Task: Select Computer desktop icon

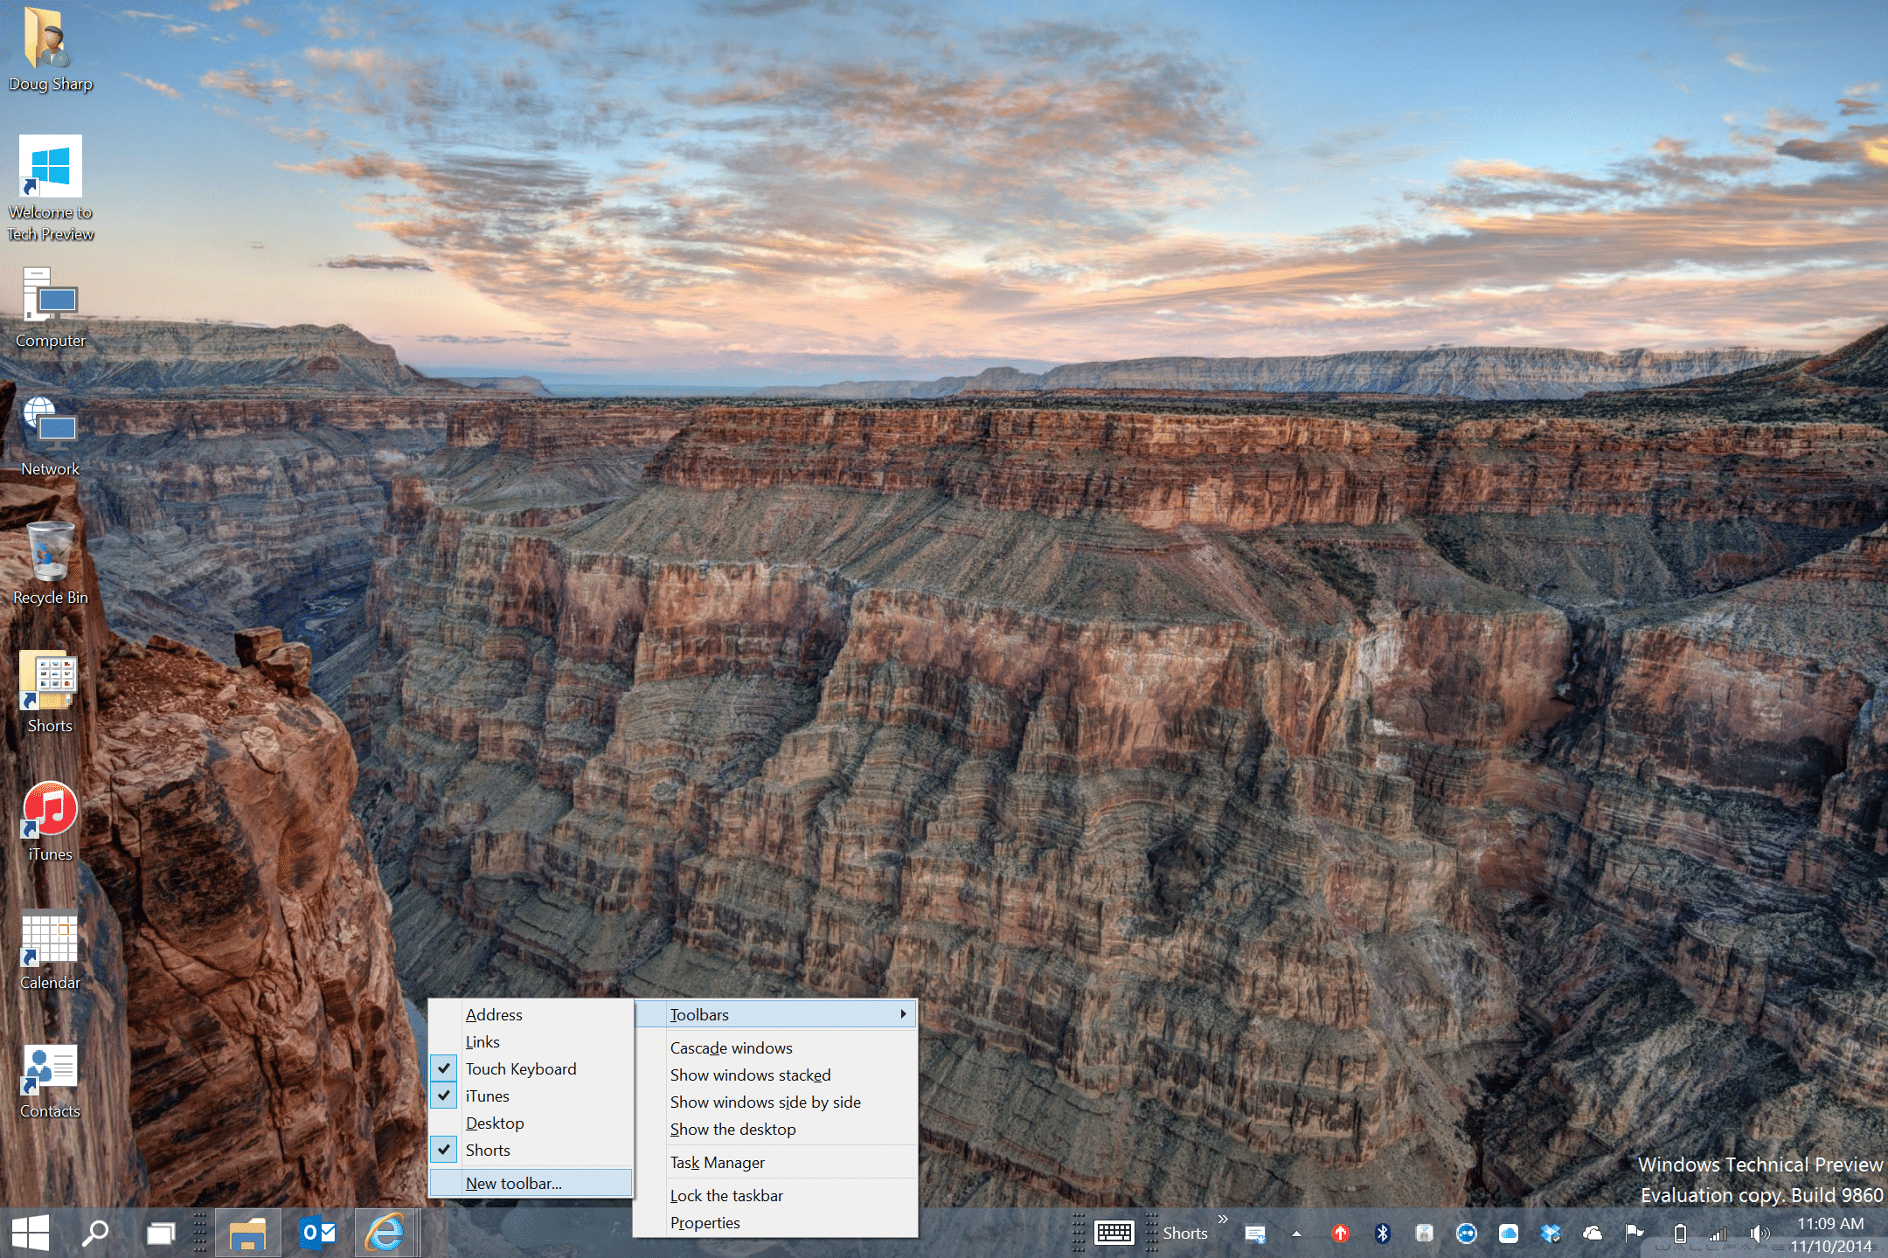Action: pyautogui.click(x=51, y=308)
